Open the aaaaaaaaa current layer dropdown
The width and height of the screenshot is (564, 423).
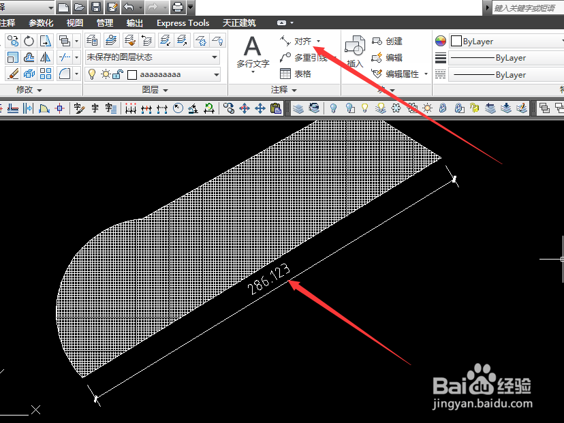pos(216,74)
